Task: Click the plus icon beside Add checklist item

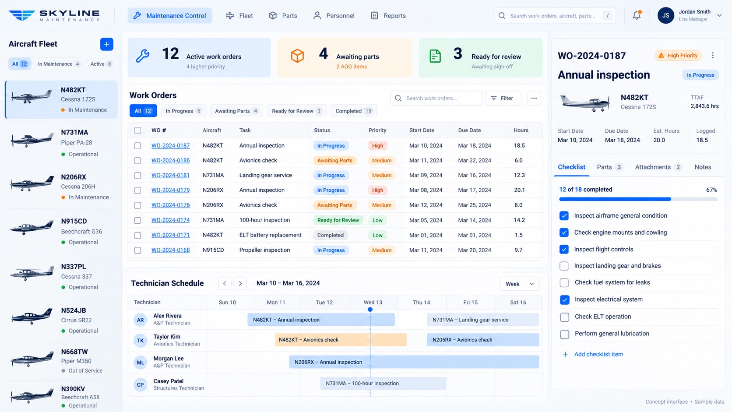Action: [x=565, y=354]
